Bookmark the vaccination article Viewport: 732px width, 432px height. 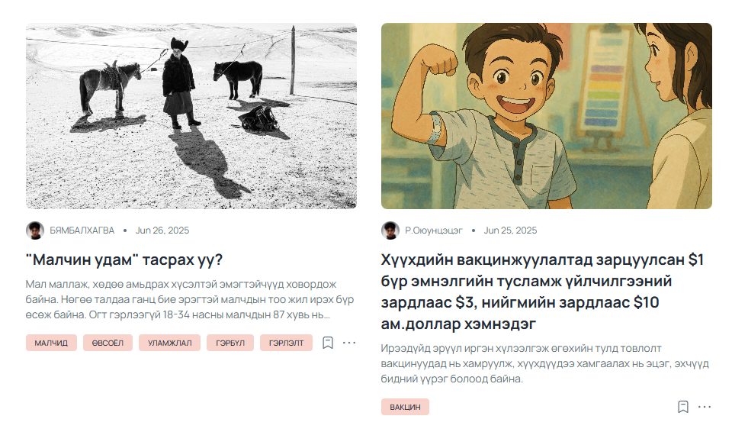[683, 407]
